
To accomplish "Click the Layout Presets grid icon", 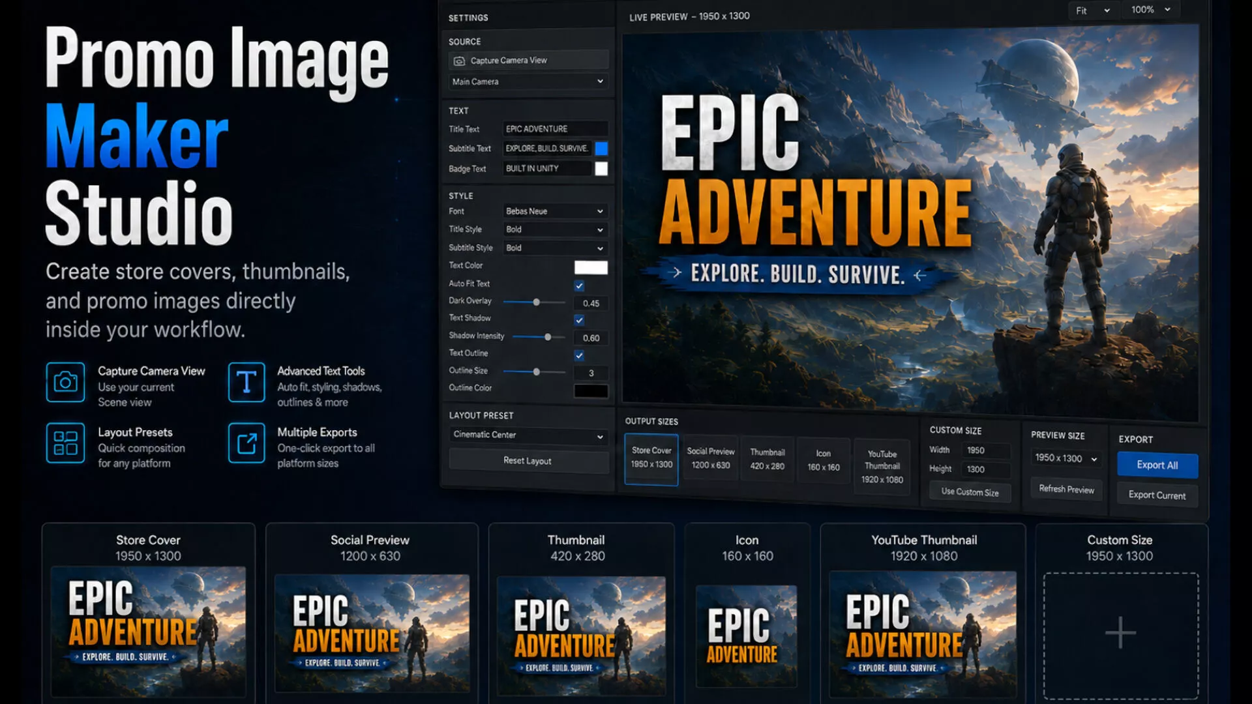I will 65,443.
